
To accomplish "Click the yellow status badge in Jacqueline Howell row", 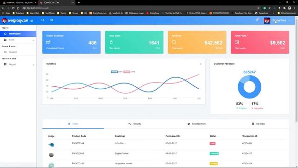I will pyautogui.click(x=214, y=164).
